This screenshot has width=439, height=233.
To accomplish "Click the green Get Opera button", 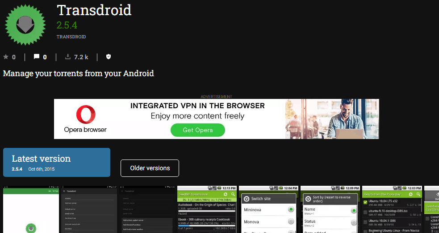I will (198, 130).
